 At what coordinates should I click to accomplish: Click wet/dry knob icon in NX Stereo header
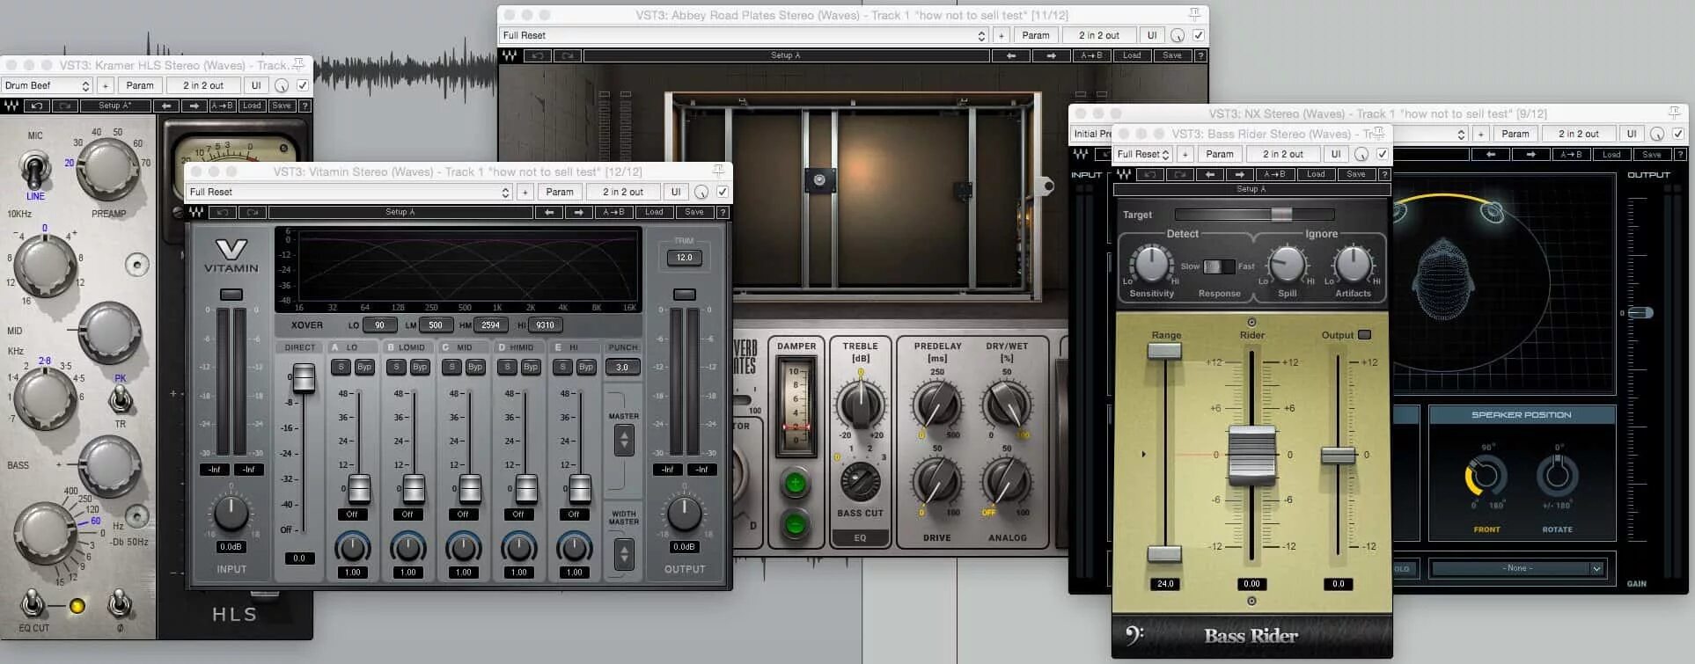(1657, 134)
